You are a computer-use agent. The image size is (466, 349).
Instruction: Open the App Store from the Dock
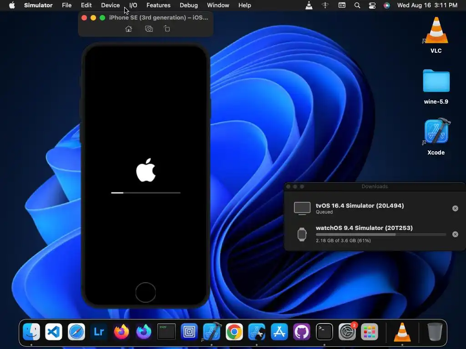click(279, 331)
